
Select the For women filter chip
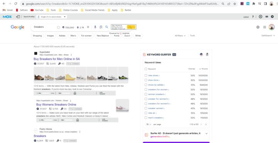click(86, 36)
